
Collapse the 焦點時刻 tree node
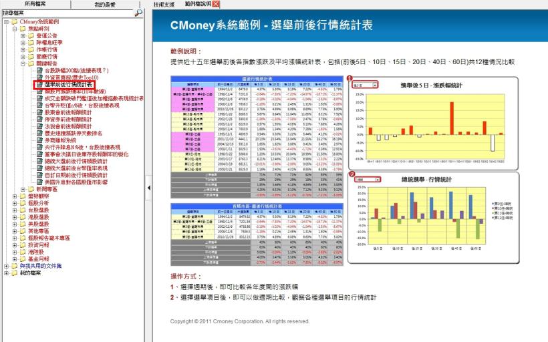[x=15, y=29]
